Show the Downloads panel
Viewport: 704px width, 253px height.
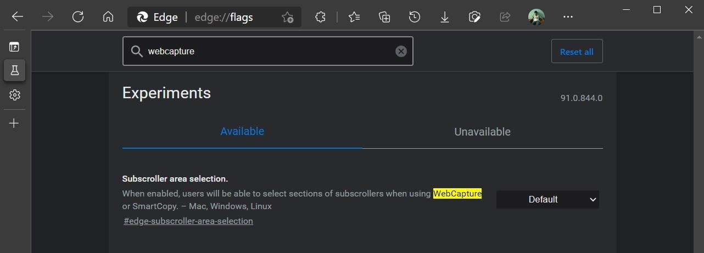point(445,17)
